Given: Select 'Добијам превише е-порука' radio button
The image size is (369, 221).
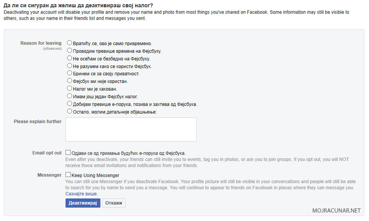Looking at the screenshot, I should 69,104.
